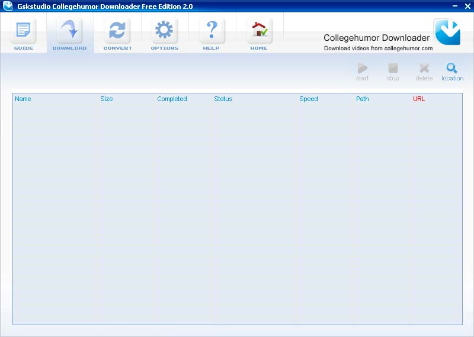Viewport: 474px width, 337px height.
Task: Click the app icon in title bar
Action: (x=8, y=6)
